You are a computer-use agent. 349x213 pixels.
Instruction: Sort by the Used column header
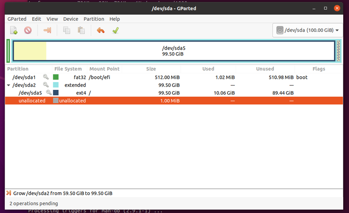pos(208,69)
